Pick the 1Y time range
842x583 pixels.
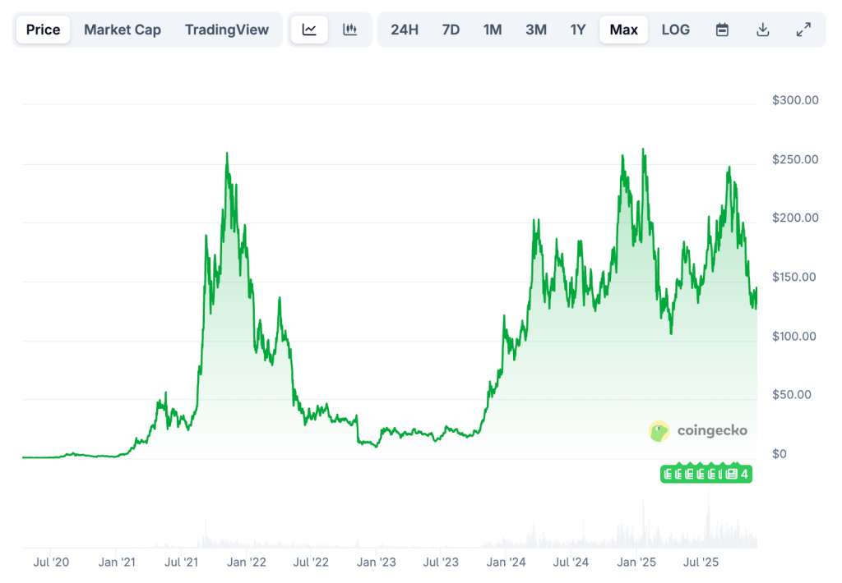click(x=578, y=30)
